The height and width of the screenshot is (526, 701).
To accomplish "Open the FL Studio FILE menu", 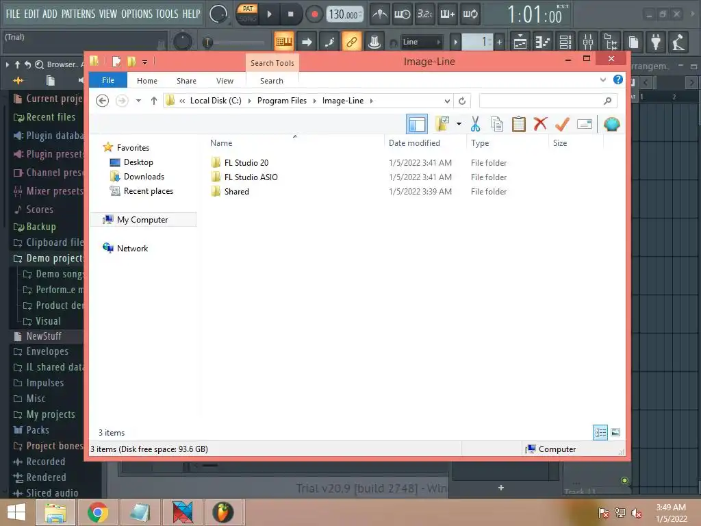I will pos(13,14).
